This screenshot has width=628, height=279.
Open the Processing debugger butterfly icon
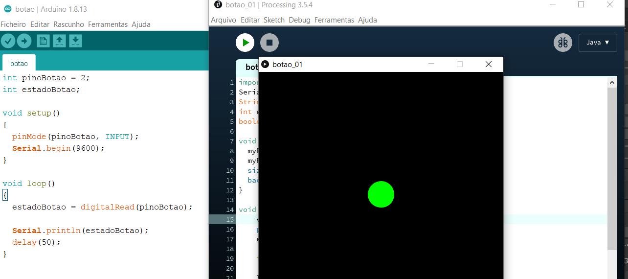coord(563,43)
